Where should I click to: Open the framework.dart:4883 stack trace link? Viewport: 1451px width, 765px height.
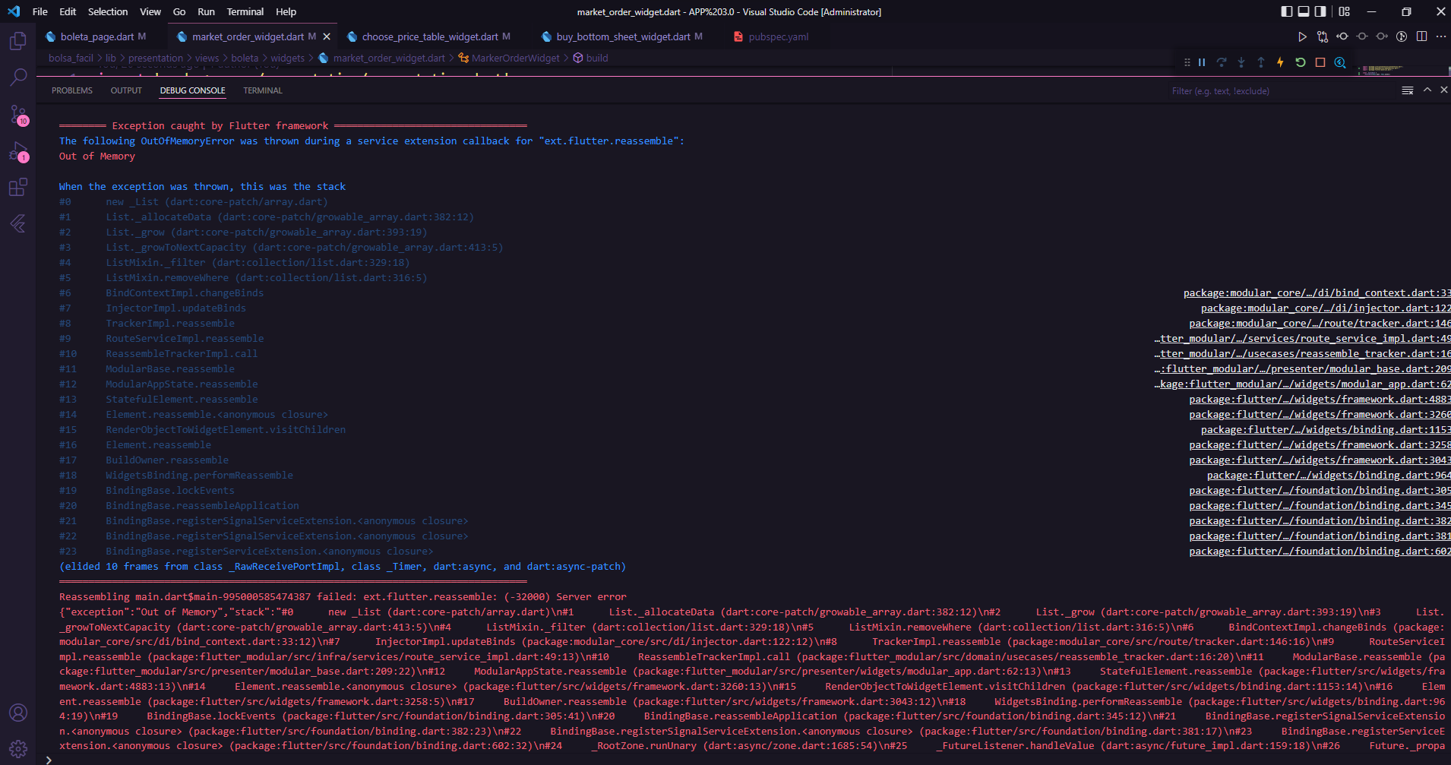(x=1319, y=399)
